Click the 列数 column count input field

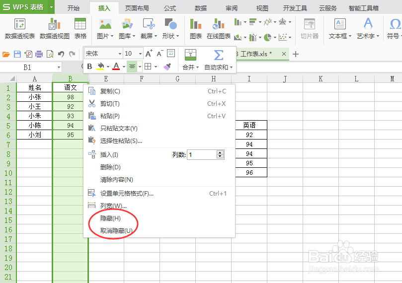point(202,155)
